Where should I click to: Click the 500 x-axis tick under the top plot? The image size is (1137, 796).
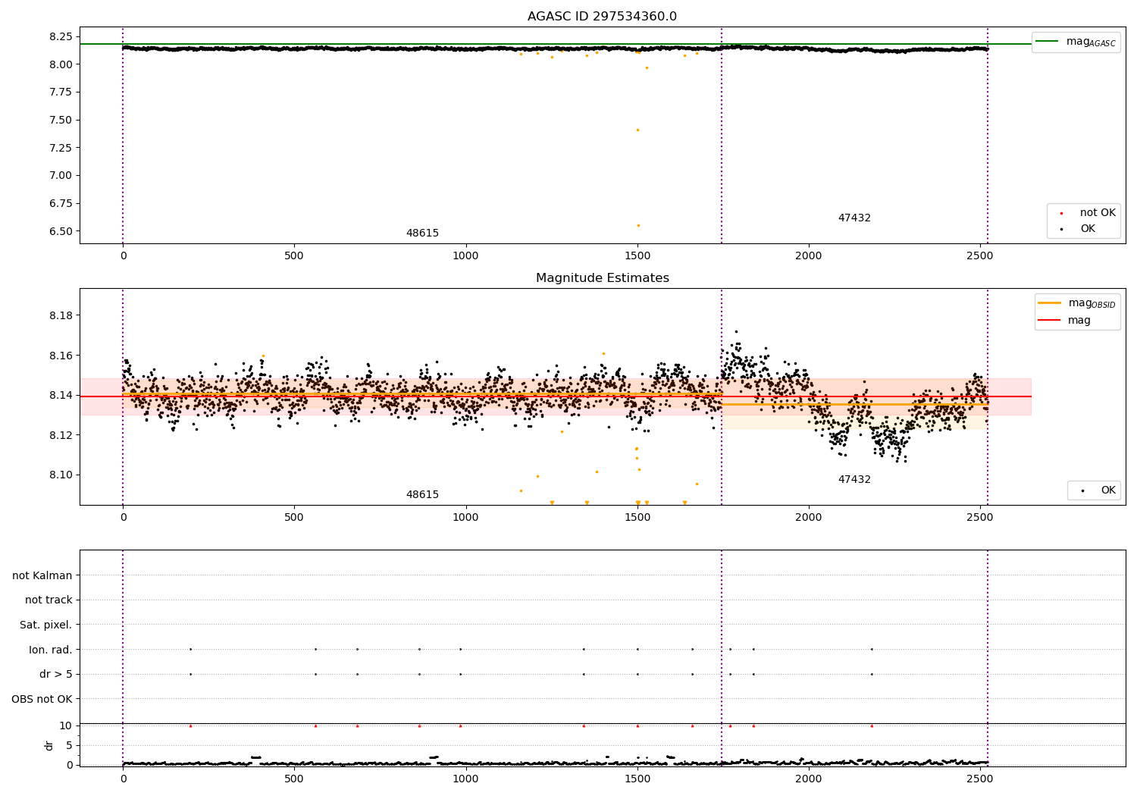[x=294, y=256]
